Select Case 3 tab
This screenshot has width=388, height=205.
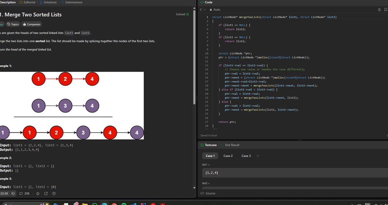click(x=246, y=156)
